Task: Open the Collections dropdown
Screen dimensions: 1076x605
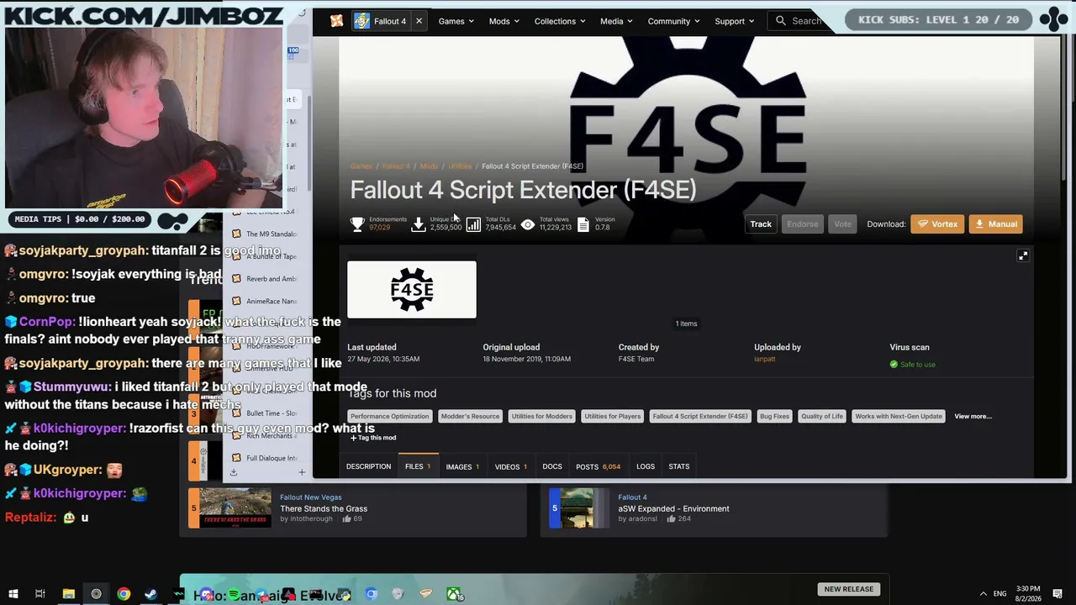Action: pos(561,21)
